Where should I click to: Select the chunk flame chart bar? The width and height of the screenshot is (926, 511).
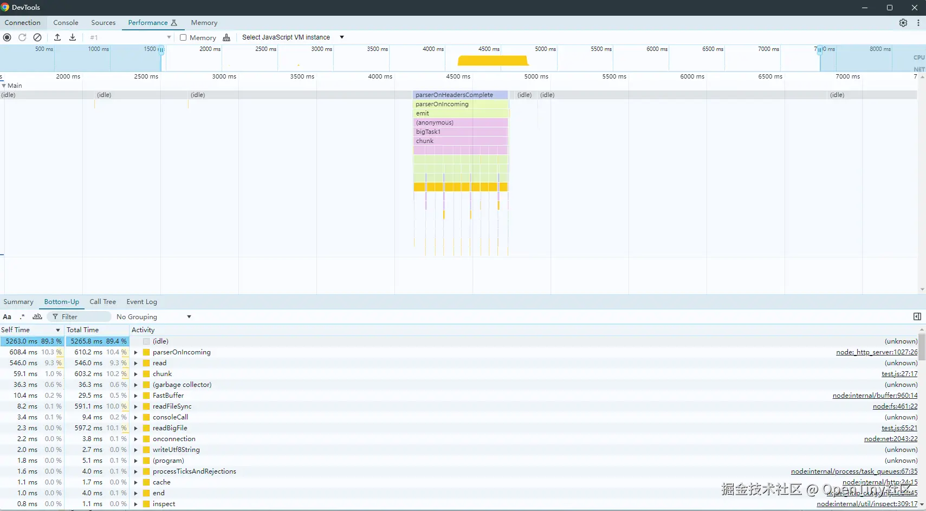pyautogui.click(x=461, y=141)
